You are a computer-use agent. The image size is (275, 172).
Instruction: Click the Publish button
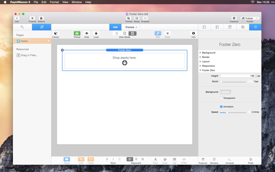click(x=247, y=18)
